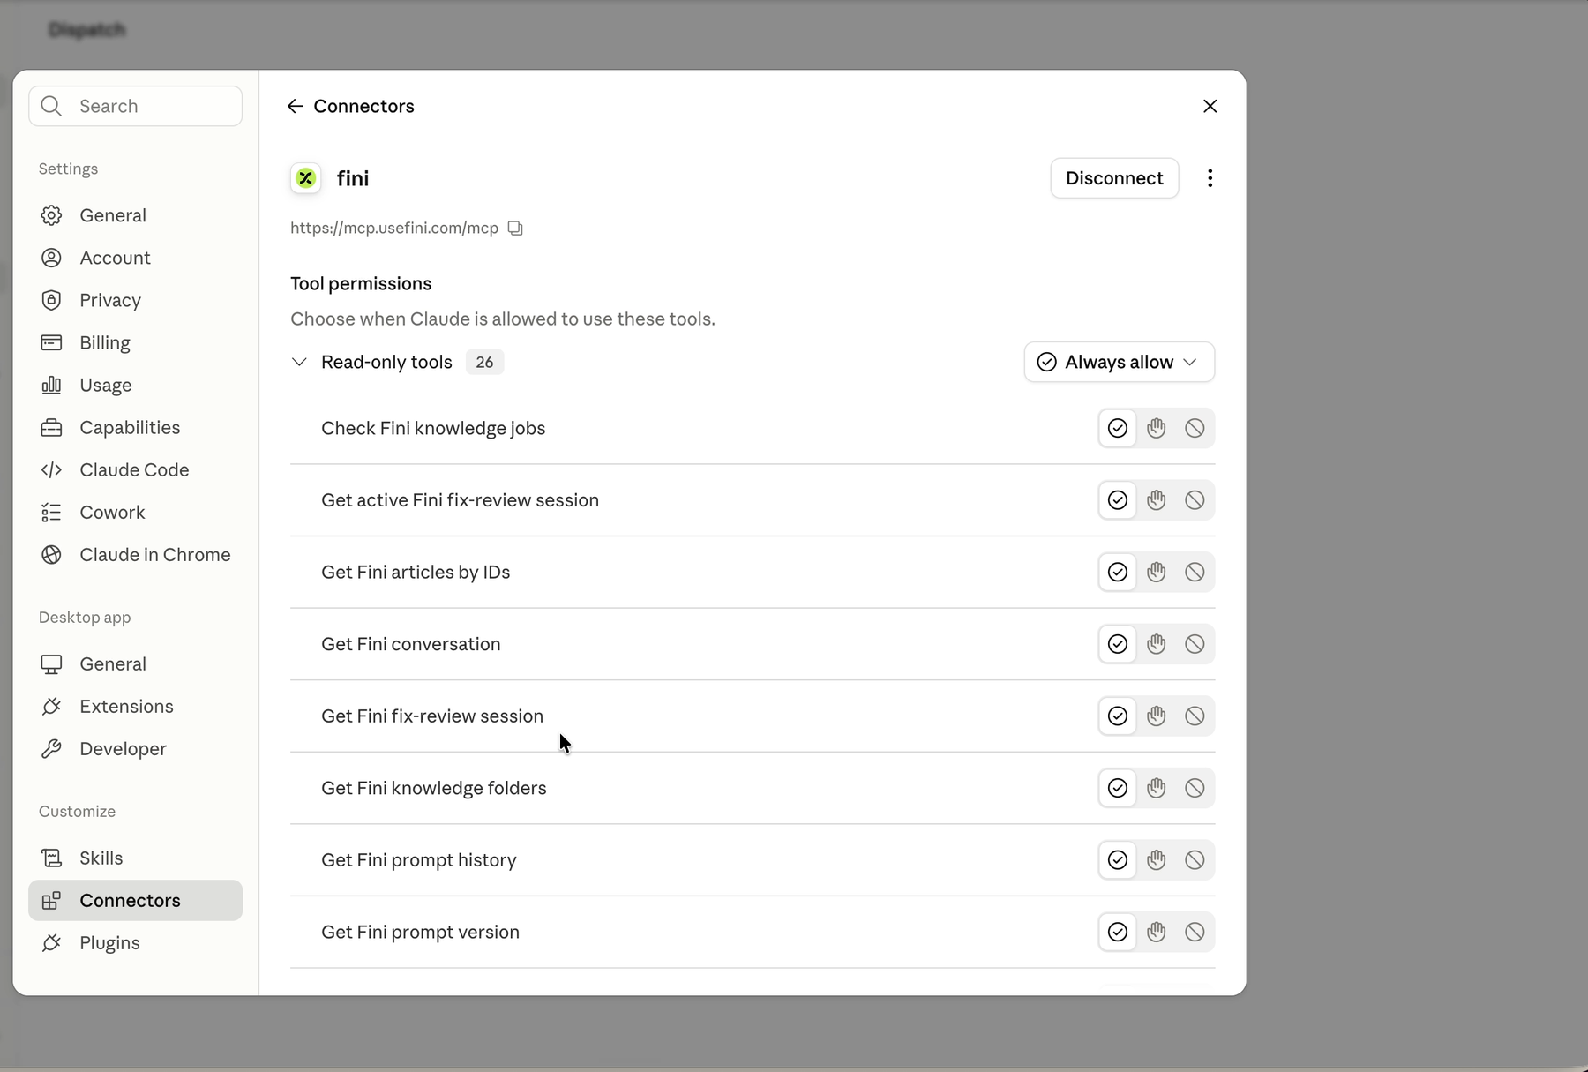Set Get Fini articles by IDs to needs approval

(x=1156, y=572)
